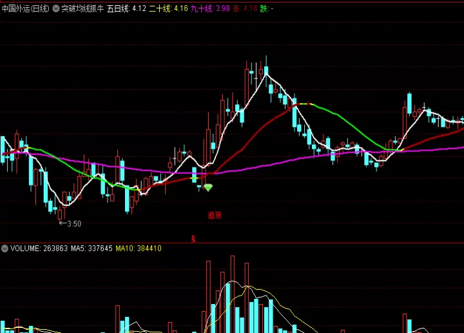464x333 pixels.
Task: Click the red dollar marker below 追涨
Action: pos(193,239)
